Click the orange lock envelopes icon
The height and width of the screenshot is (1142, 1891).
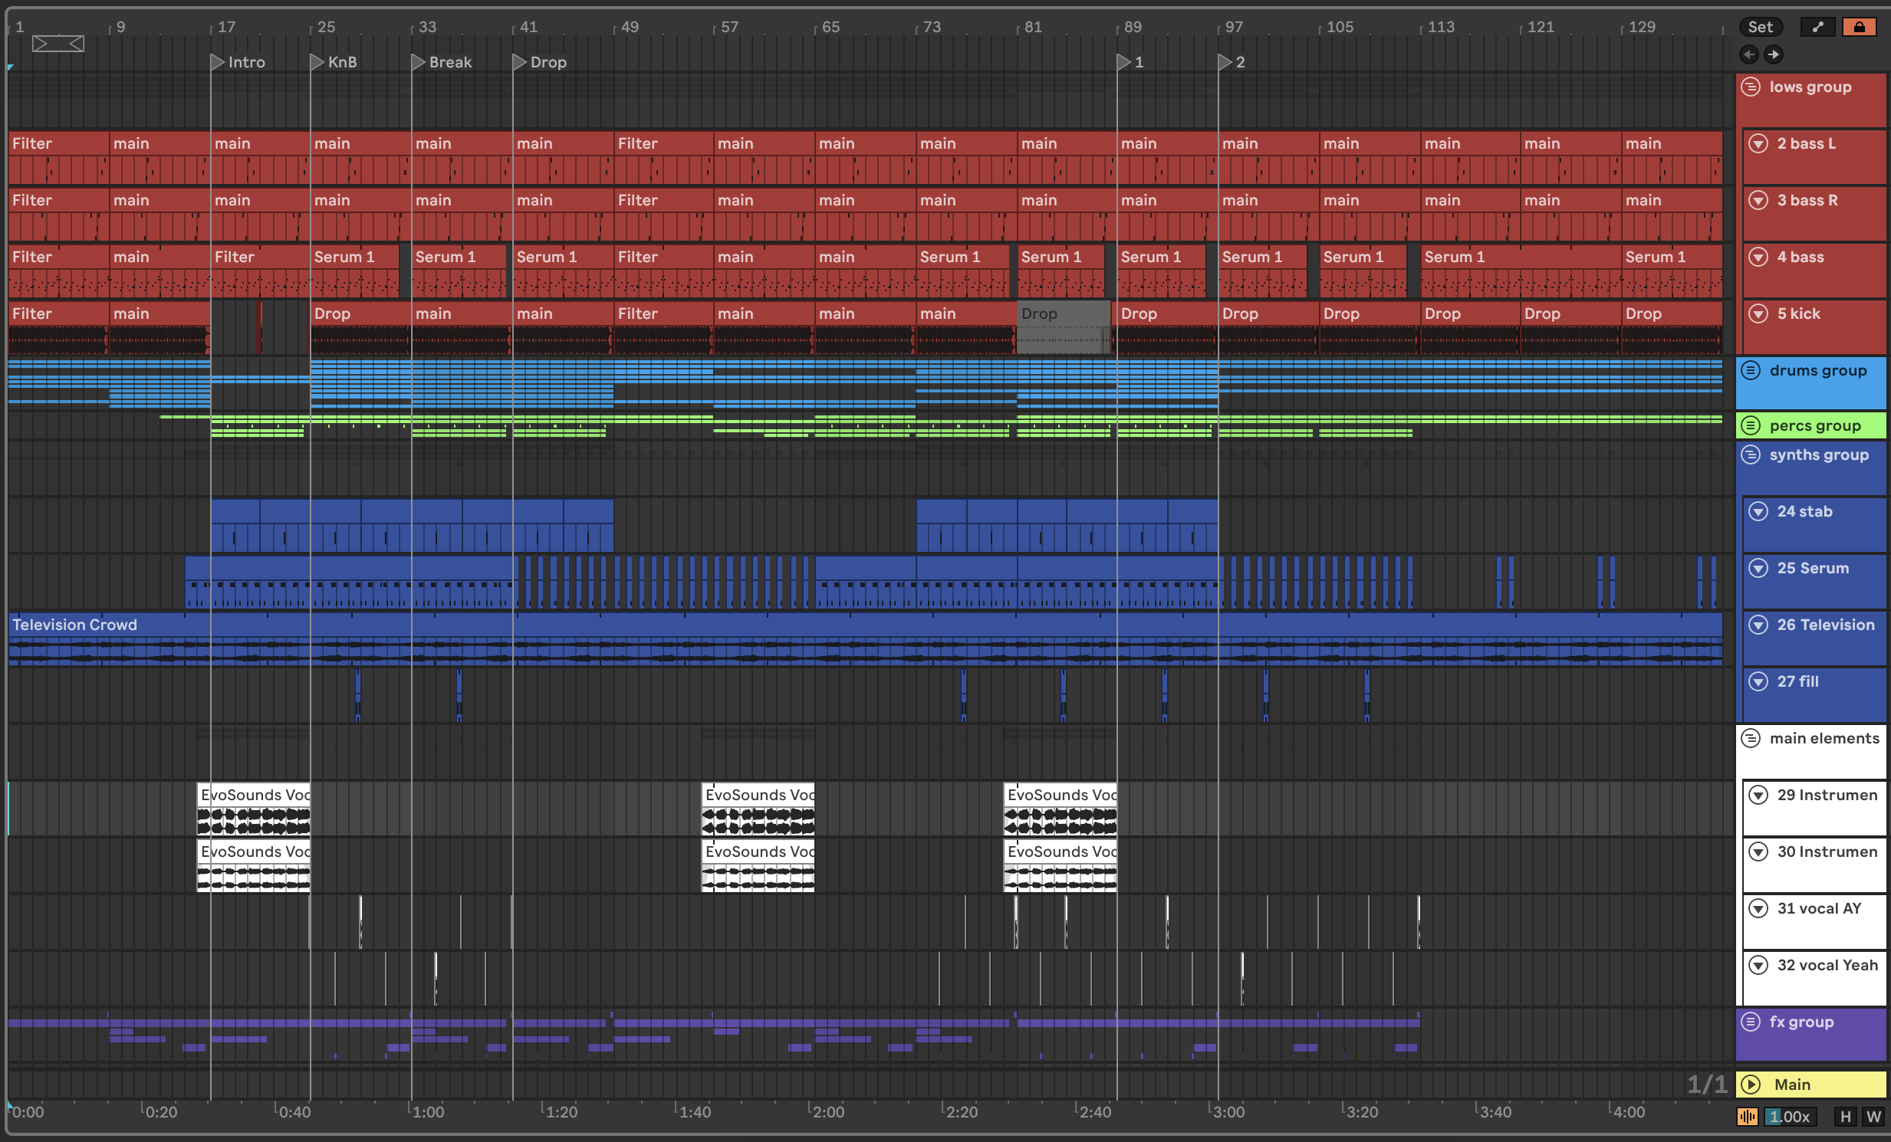pyautogui.click(x=1859, y=27)
